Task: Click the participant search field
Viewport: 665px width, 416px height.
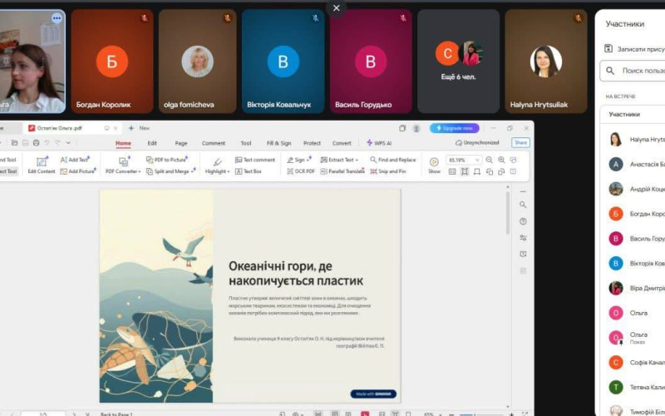Action: [x=640, y=72]
